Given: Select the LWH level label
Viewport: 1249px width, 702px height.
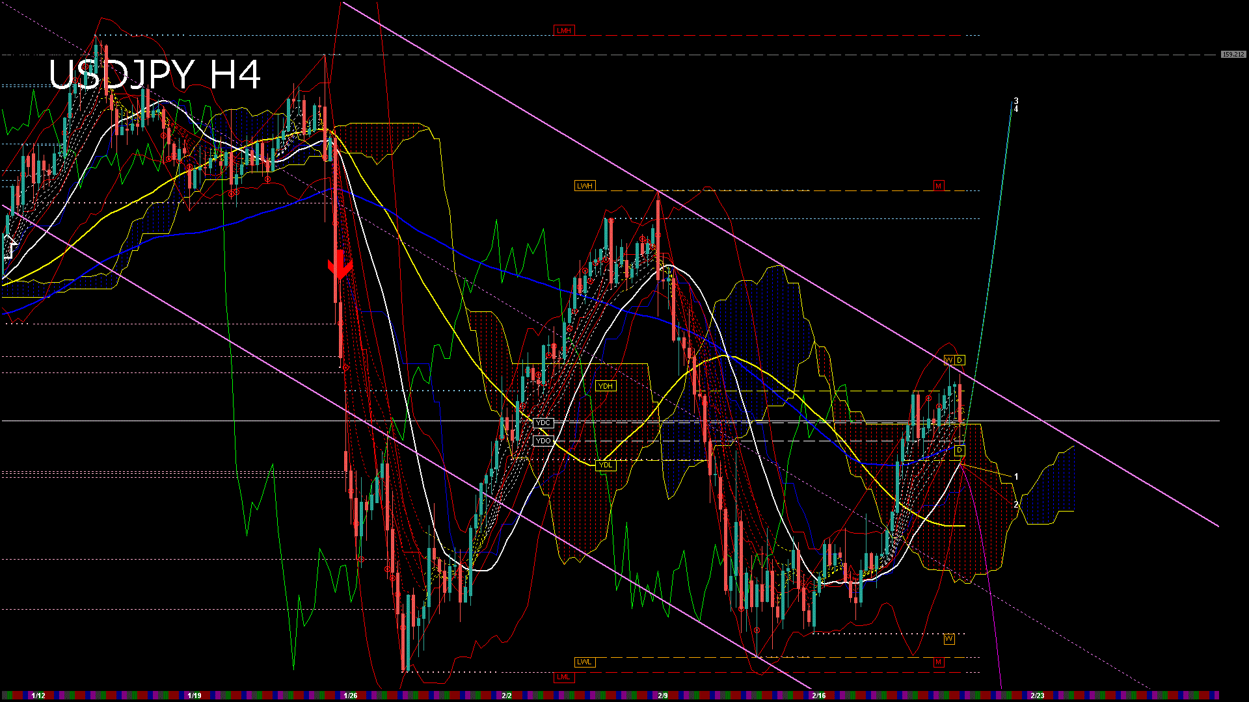Looking at the screenshot, I should click(x=584, y=186).
